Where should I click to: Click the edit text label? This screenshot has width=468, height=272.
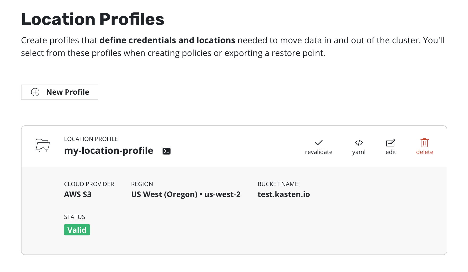[x=391, y=152]
